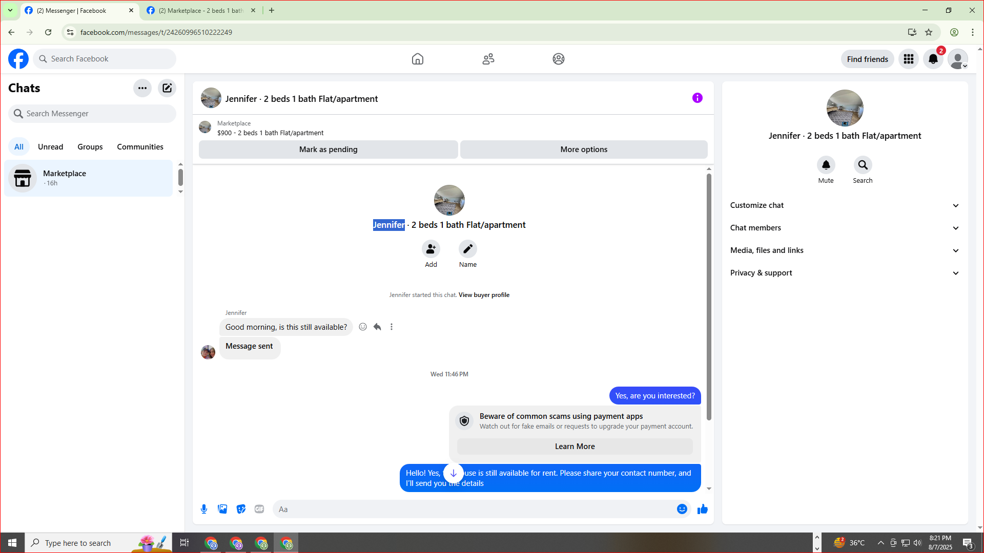View site information icon in address bar
Screen dimensions: 984x553
(70, 32)
